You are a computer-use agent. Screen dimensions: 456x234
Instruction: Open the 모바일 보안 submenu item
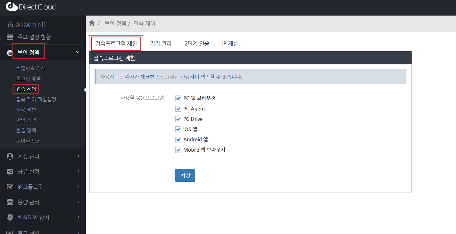pyautogui.click(x=28, y=141)
